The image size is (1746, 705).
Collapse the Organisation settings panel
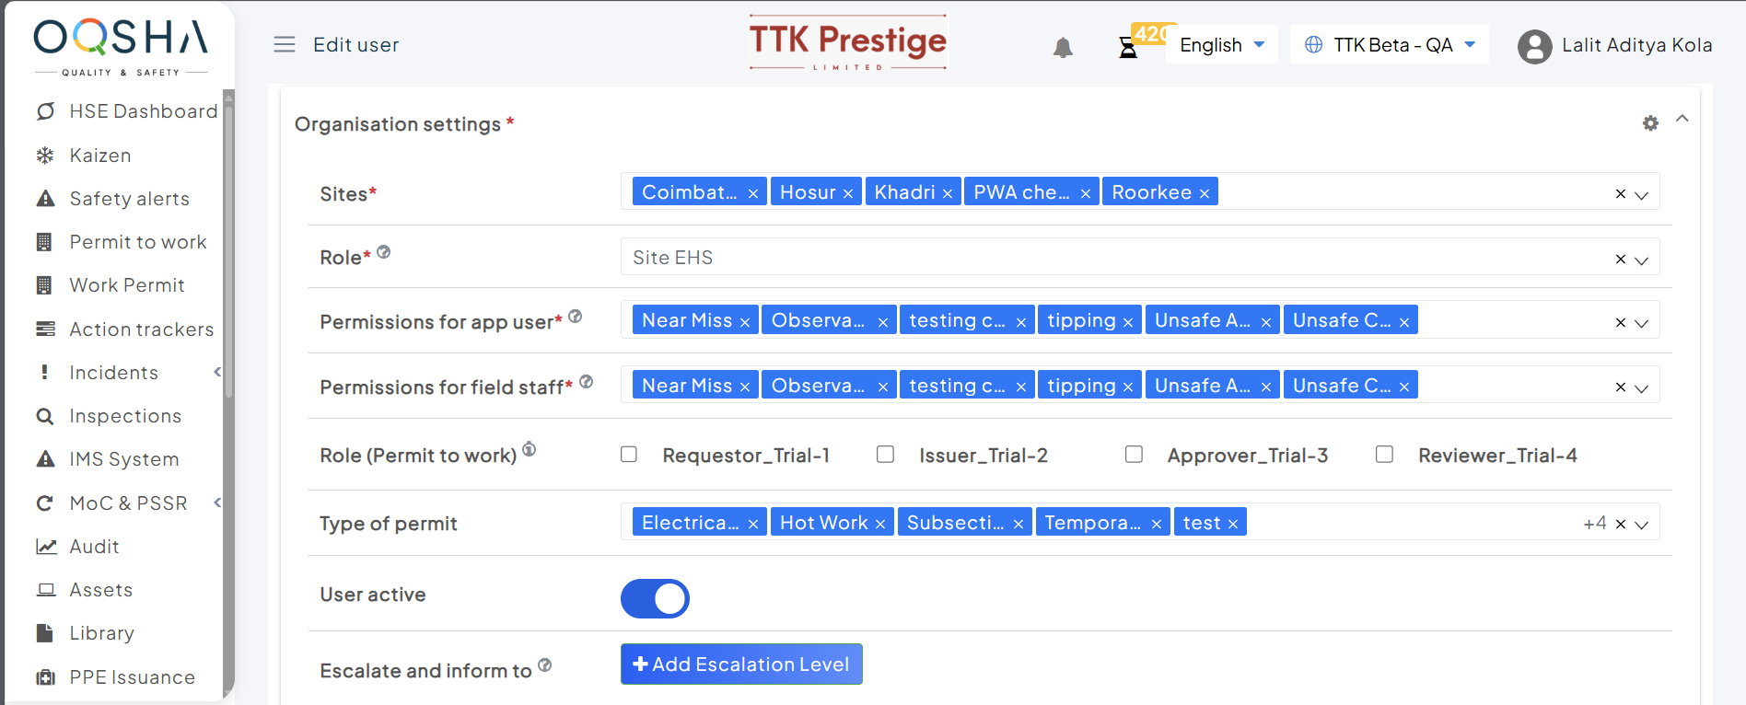tap(1682, 119)
